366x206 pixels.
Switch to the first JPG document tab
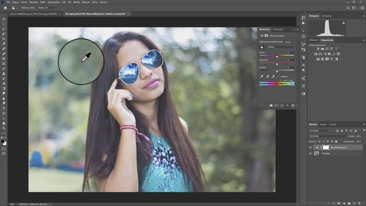34,14
